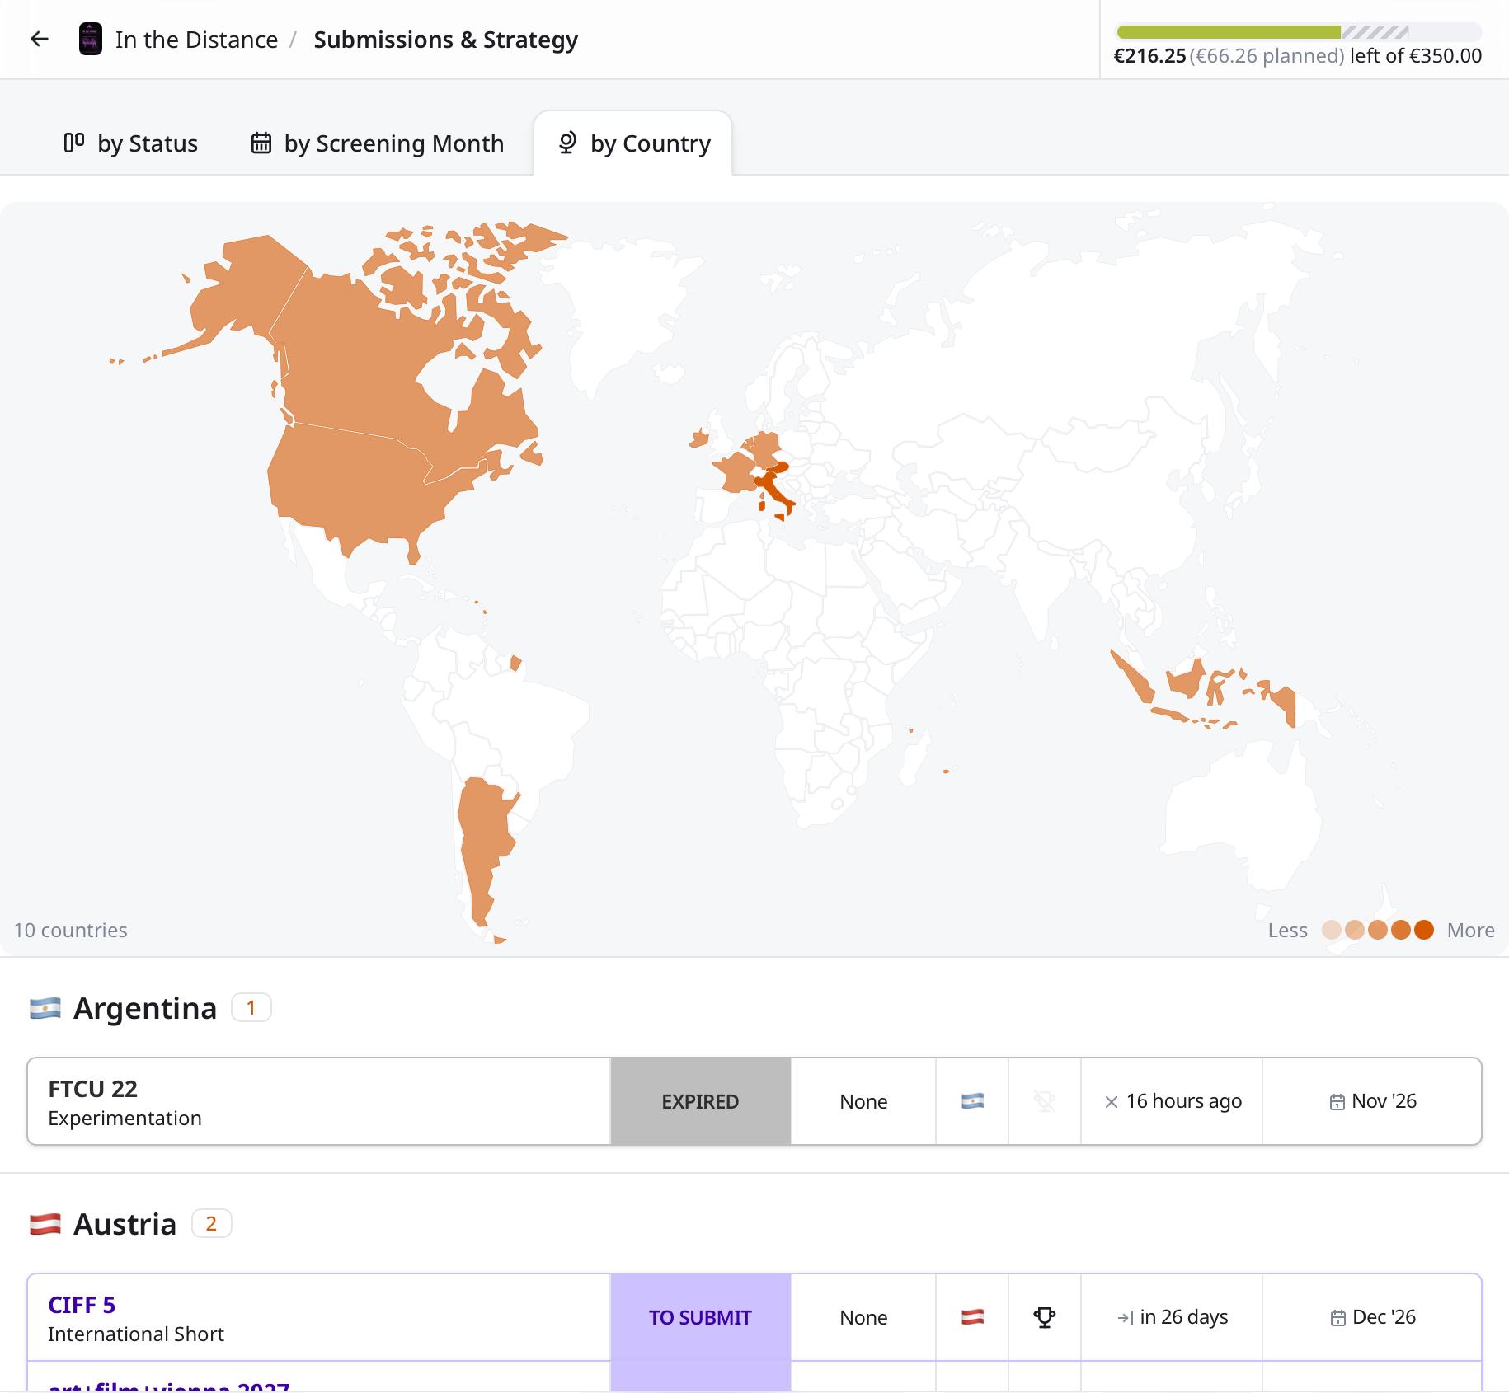Click the None cell in FTCU 22 row
Image resolution: width=1509 pixels, height=1393 pixels.
[863, 1101]
